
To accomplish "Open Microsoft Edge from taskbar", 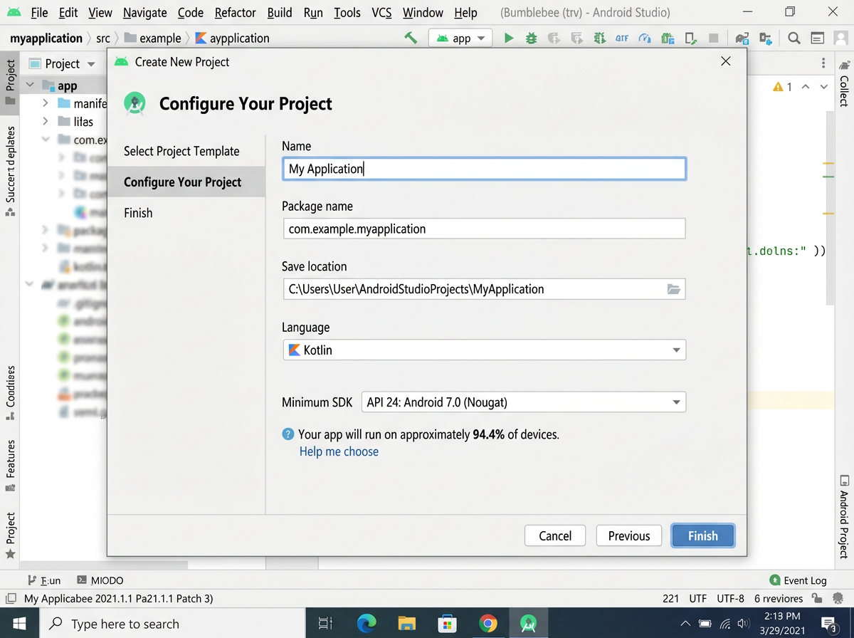I will tap(366, 624).
